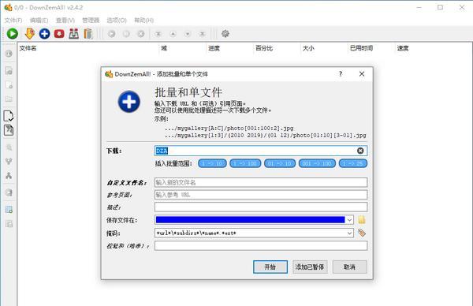
Task: Expand the 保存文件在 dropdown arrow
Action: point(349,220)
